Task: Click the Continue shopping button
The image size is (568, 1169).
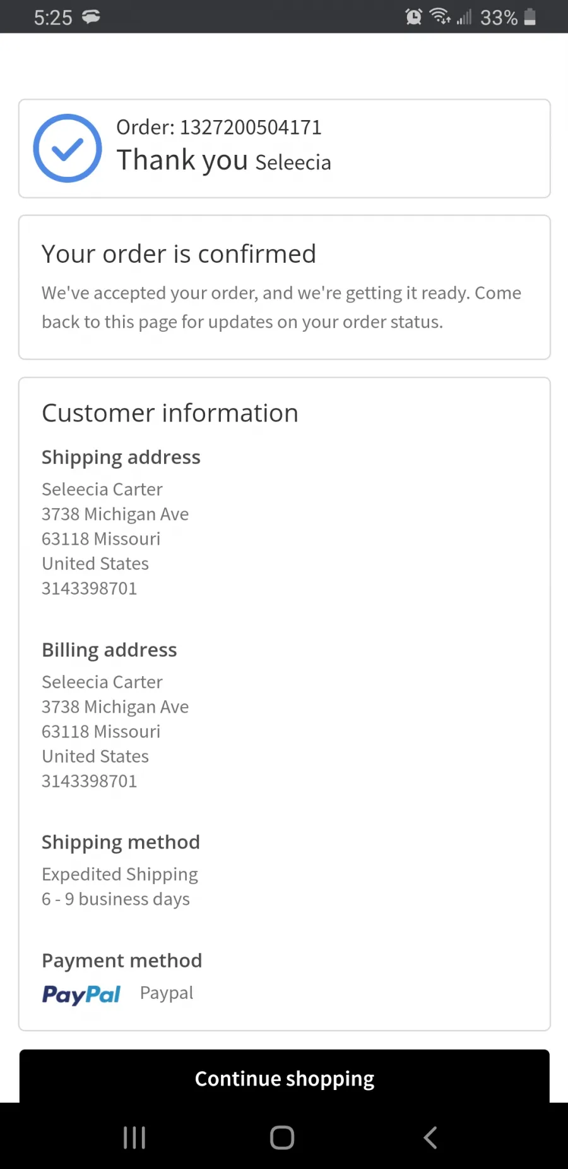Action: 285,1076
